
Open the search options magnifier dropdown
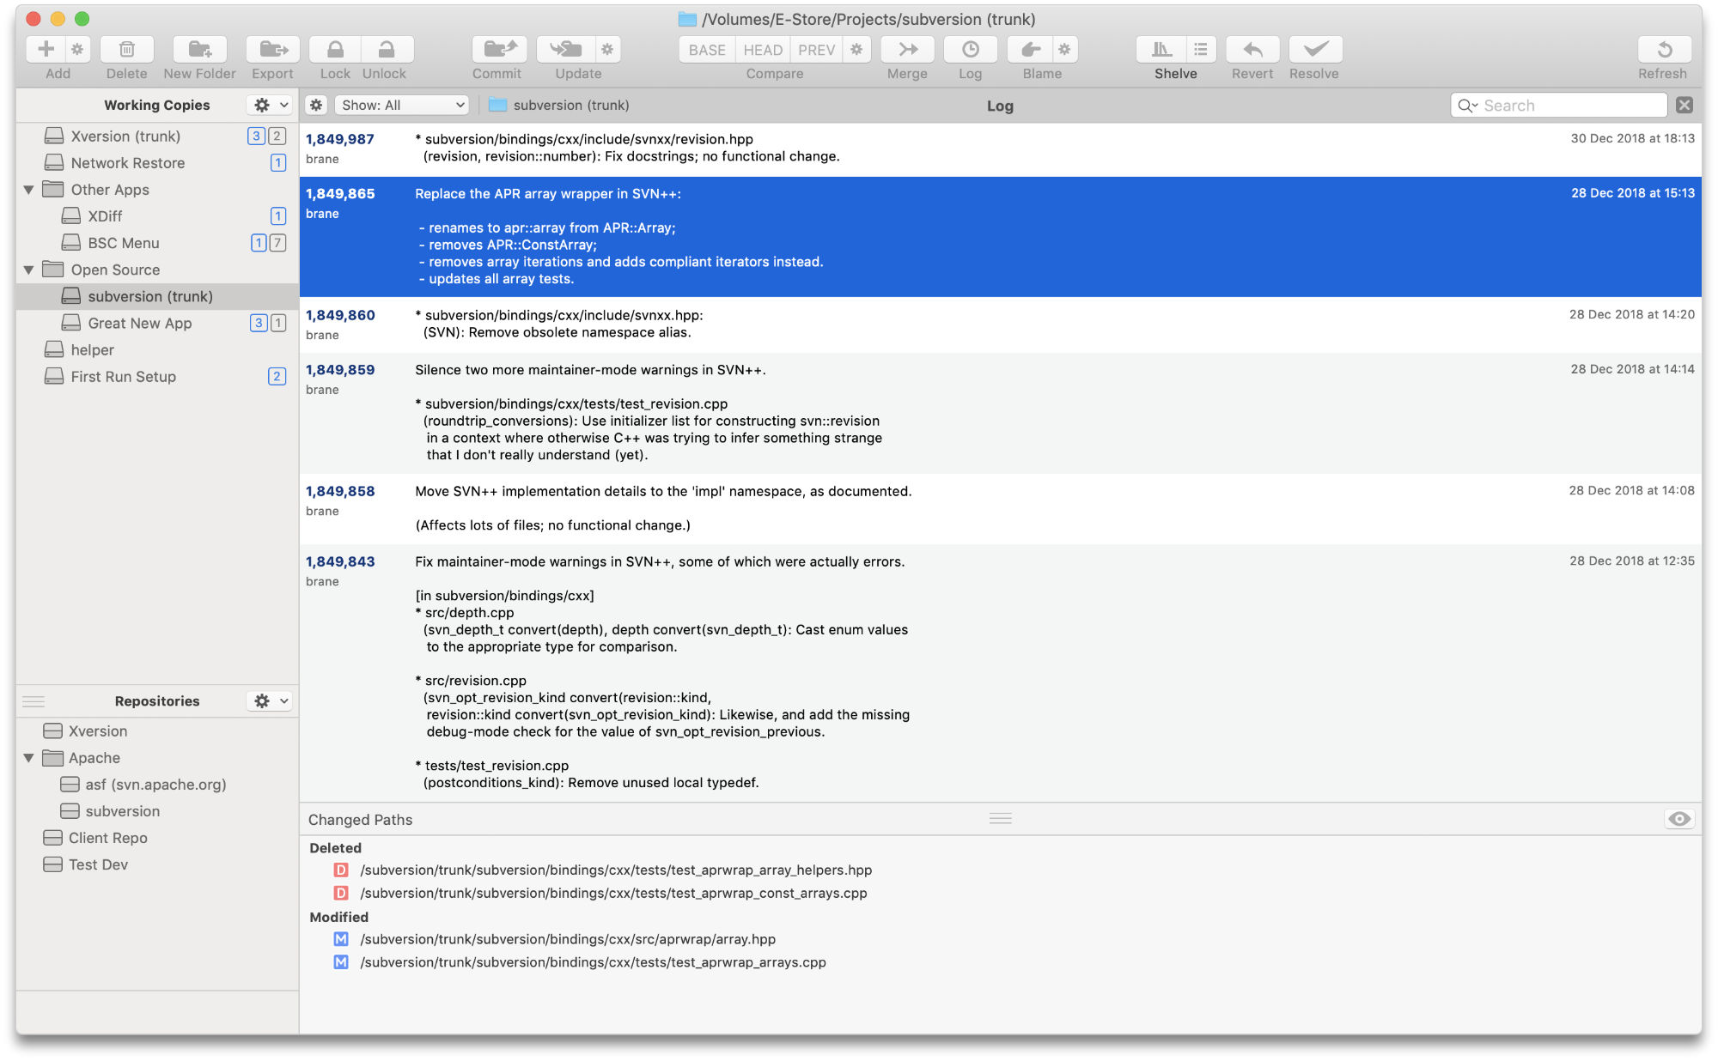point(1467,105)
